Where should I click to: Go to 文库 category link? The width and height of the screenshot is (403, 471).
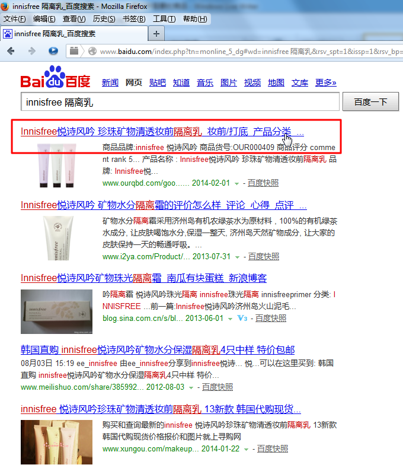click(x=300, y=82)
